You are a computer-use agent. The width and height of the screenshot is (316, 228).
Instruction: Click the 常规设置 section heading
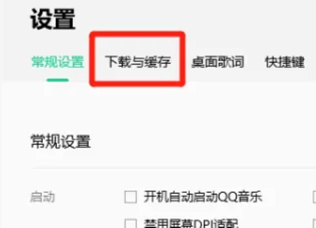pos(60,141)
